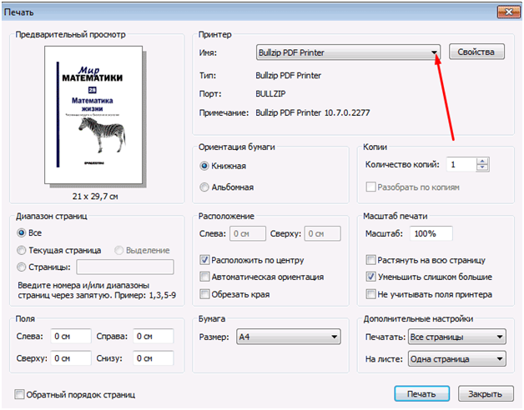Enable Автоматическая ориентация checkbox
The width and height of the screenshot is (524, 410).
click(205, 277)
